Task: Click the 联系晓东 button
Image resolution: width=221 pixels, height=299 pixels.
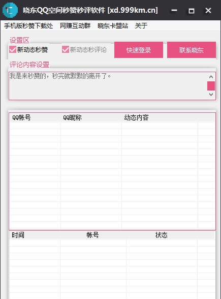Action: tap(191, 50)
